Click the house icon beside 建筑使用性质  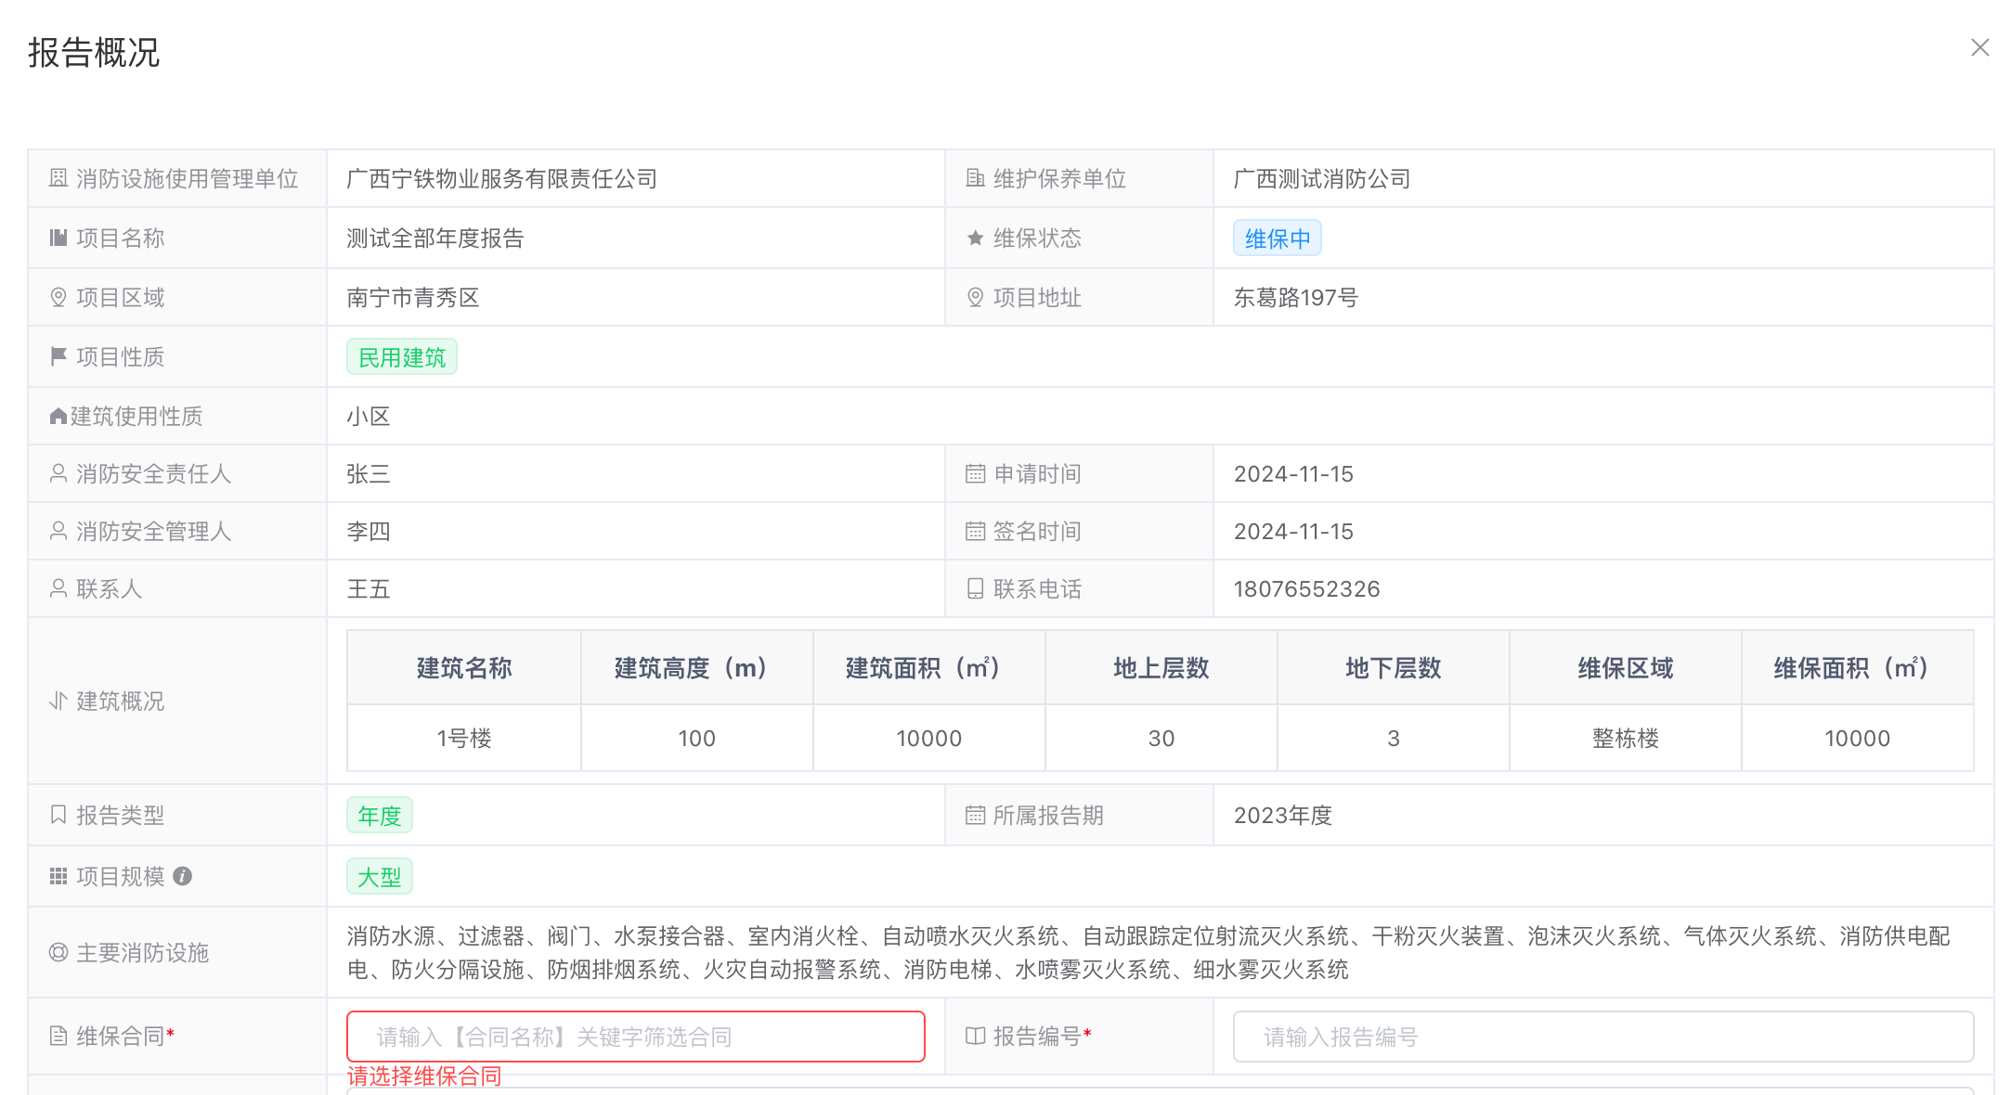pyautogui.click(x=58, y=416)
